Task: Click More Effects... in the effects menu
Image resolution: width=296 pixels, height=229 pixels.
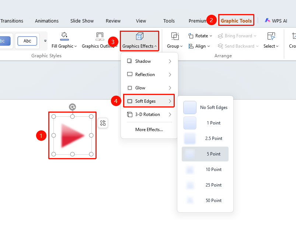Action: pos(149,130)
